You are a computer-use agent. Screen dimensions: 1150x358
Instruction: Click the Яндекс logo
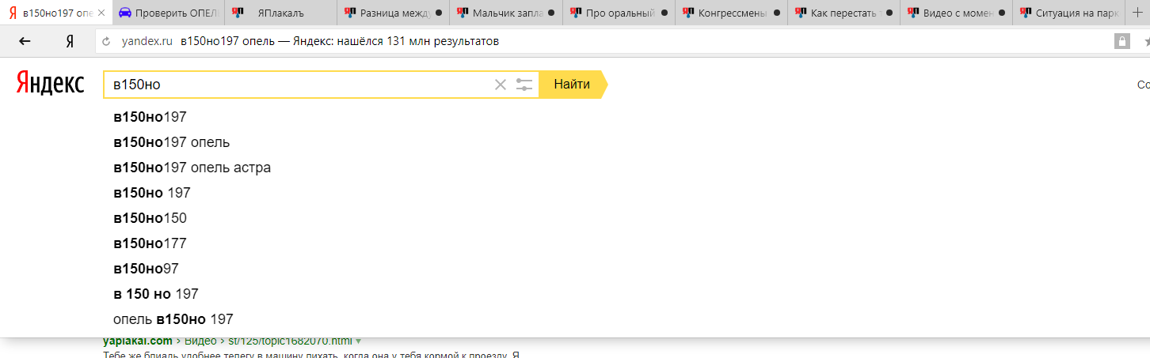(x=50, y=83)
